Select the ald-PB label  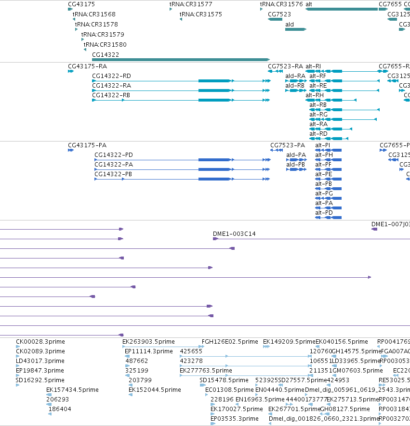pos(295,165)
